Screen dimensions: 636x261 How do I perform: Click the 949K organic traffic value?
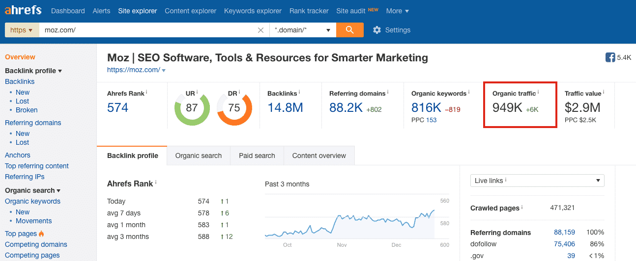point(507,107)
